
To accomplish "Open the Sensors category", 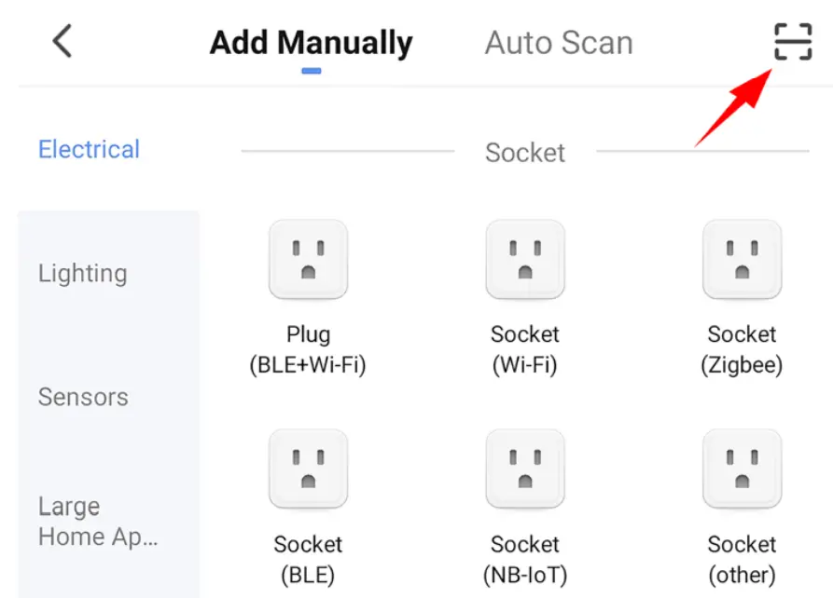I will point(82,397).
